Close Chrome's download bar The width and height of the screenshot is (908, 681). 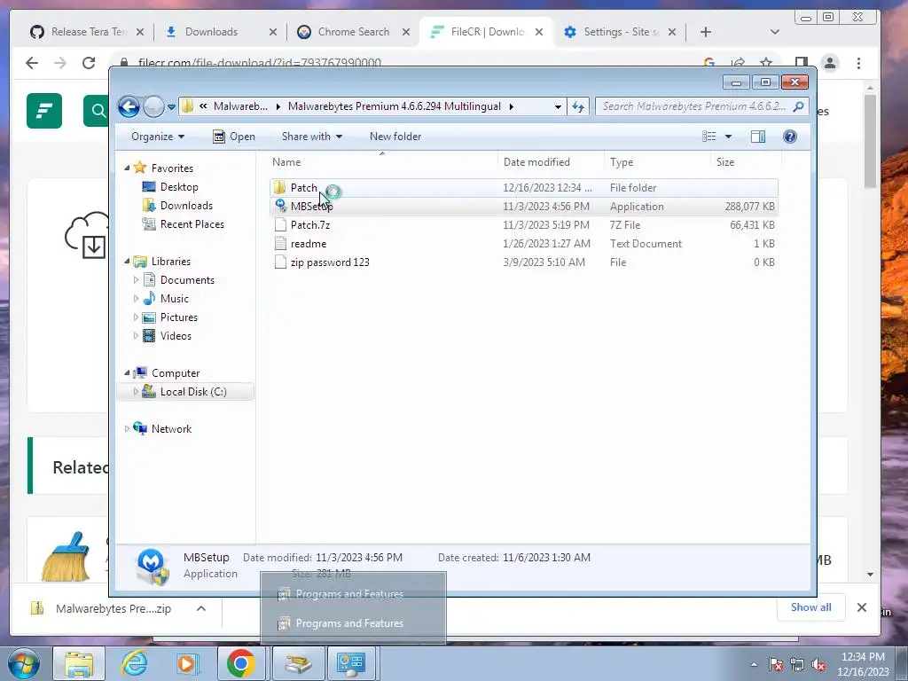point(862,607)
